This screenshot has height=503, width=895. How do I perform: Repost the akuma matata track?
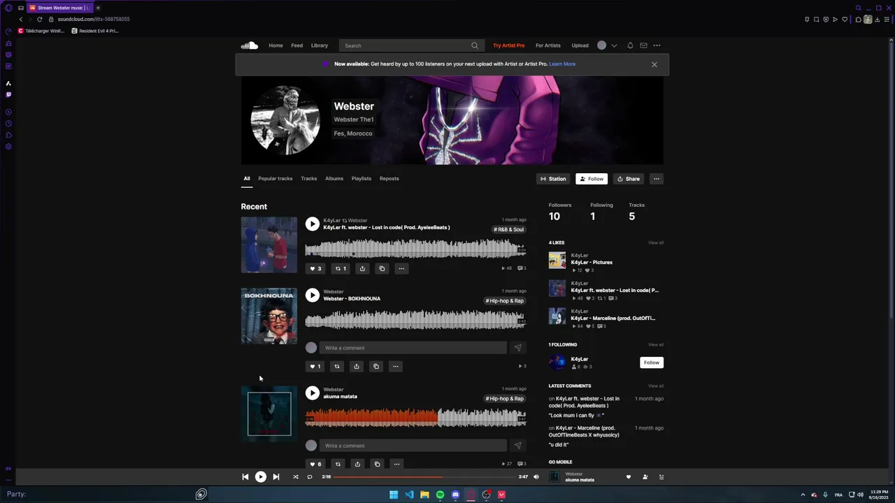(338, 464)
